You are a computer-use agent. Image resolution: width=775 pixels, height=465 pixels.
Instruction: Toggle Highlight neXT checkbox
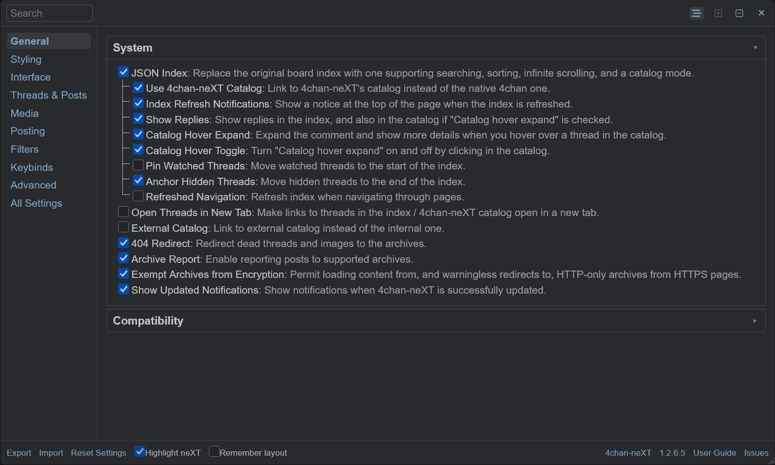(x=140, y=451)
